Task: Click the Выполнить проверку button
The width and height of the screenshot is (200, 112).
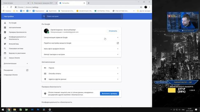Action: (x=109, y=94)
